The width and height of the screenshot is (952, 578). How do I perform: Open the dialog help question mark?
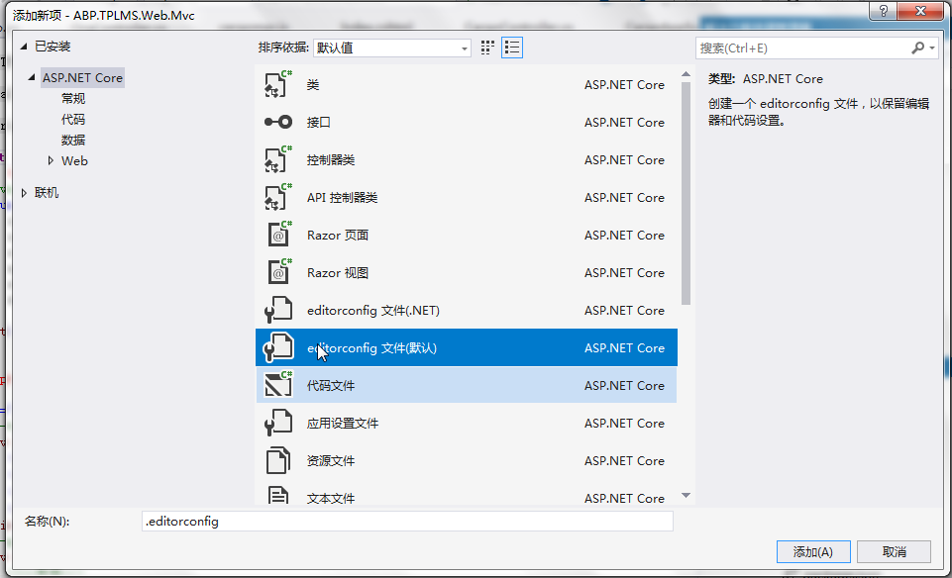[884, 11]
